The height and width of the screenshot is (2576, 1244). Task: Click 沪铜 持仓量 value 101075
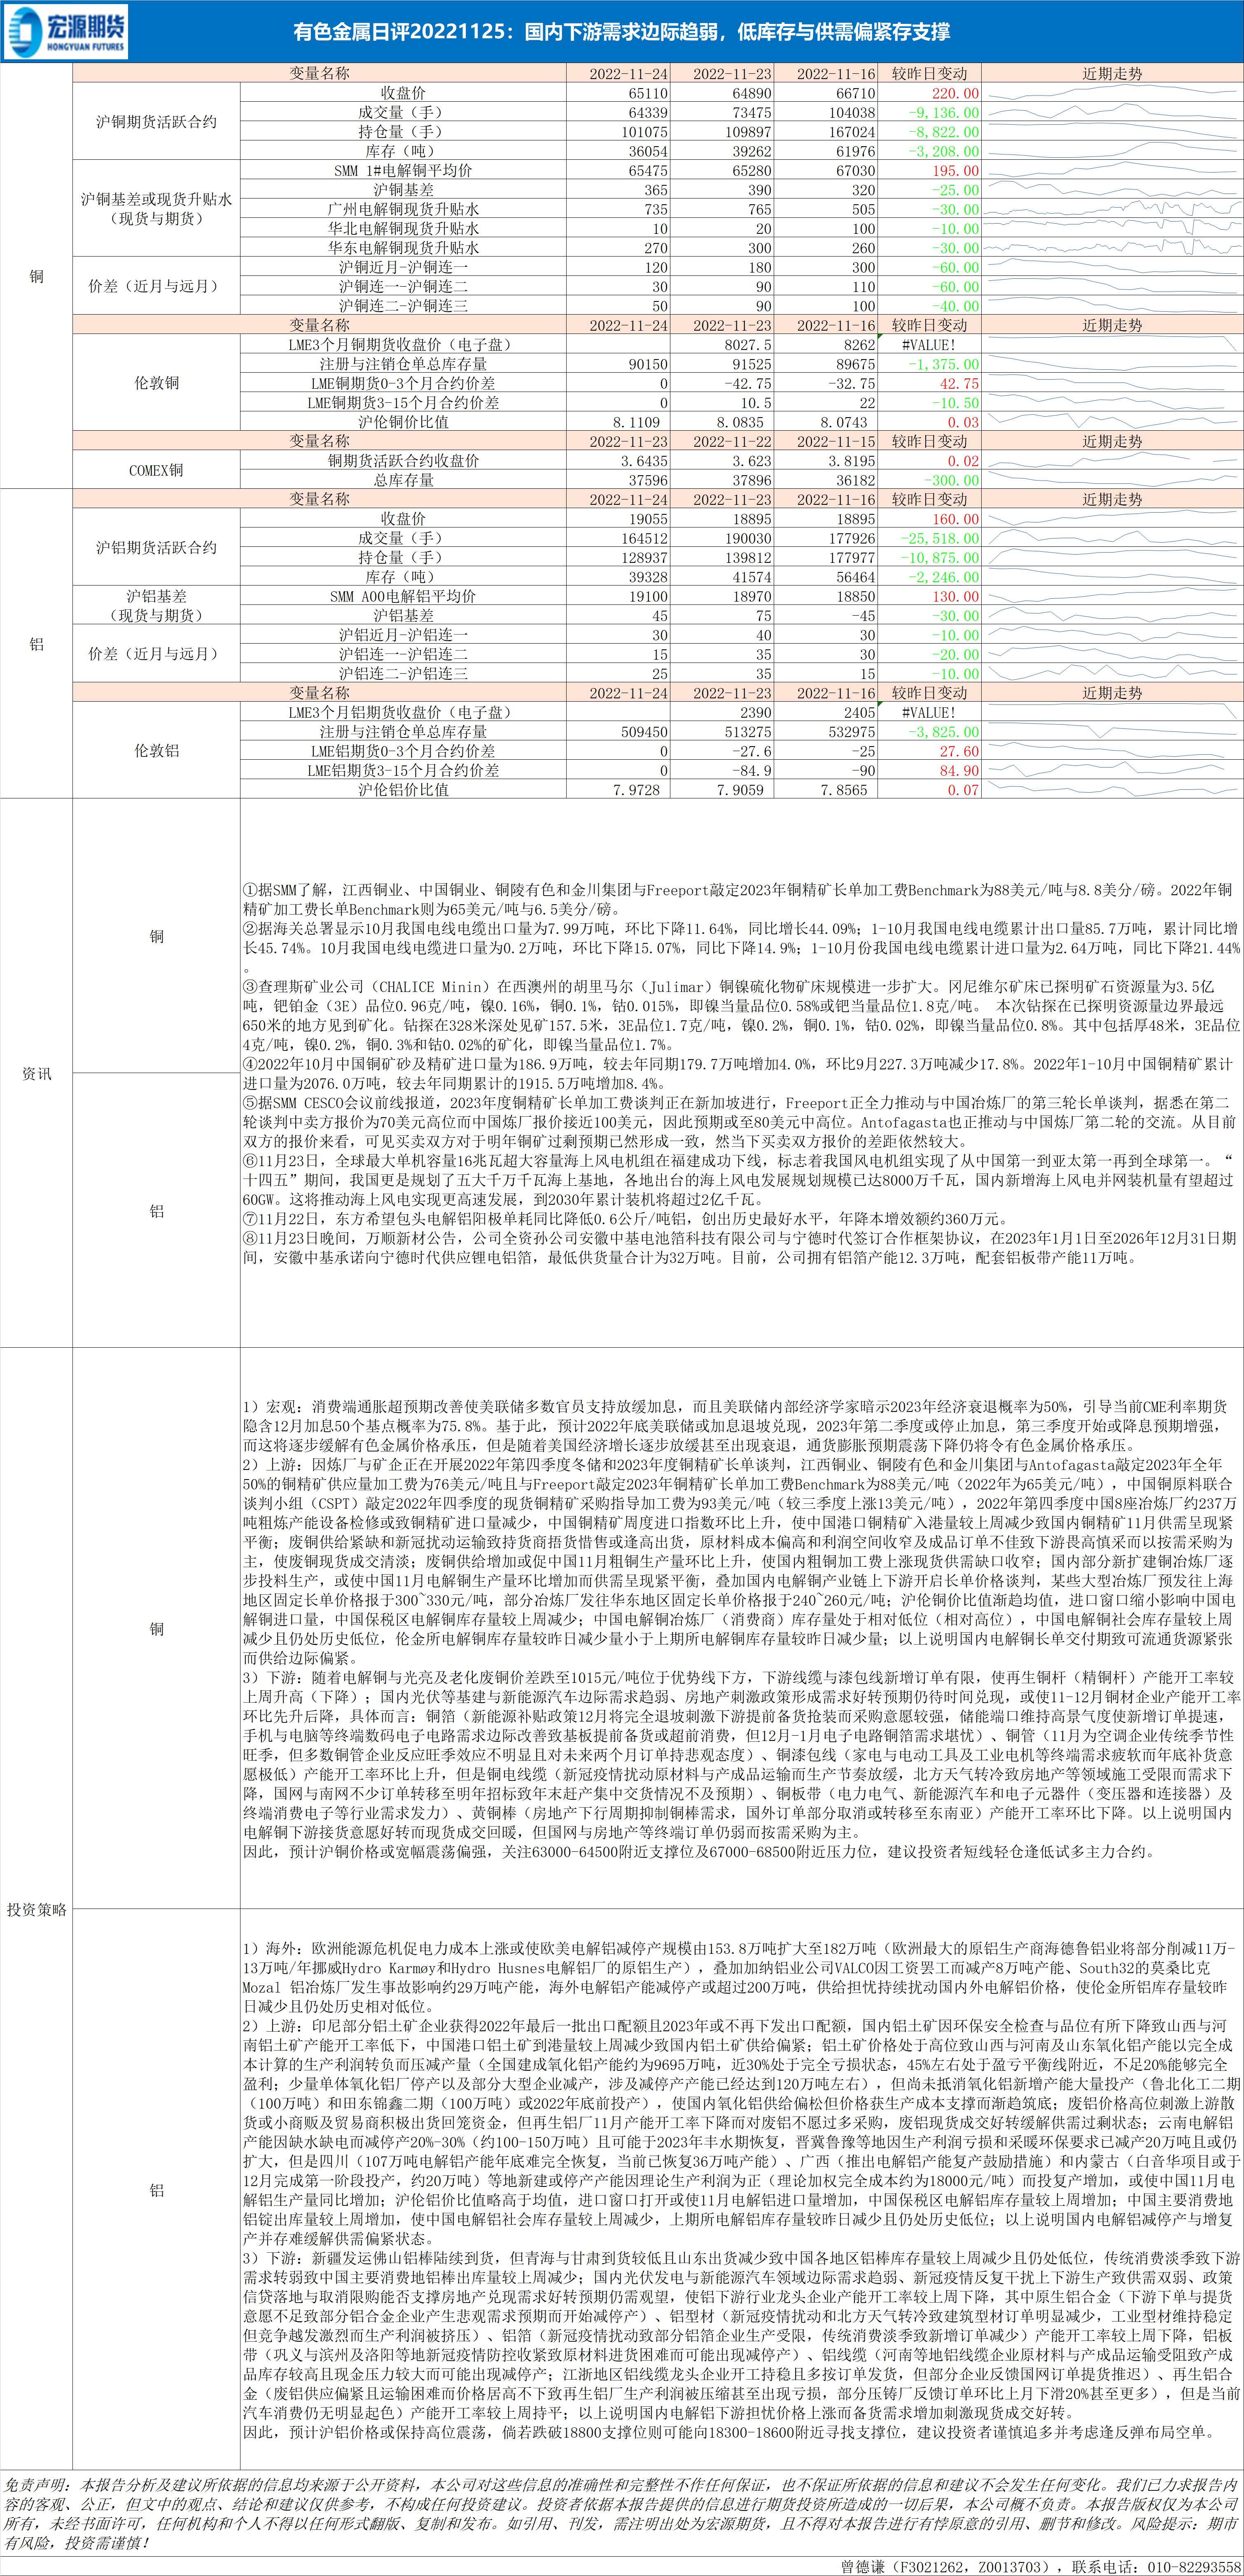coord(644,132)
